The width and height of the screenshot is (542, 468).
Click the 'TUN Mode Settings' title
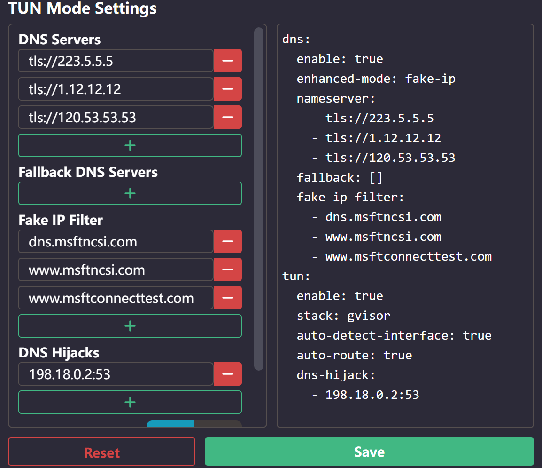click(x=82, y=8)
